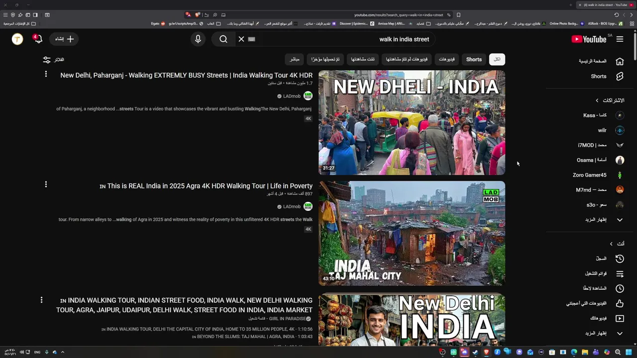Screen dimensions: 637x358
Task: Open M7md channel in subscriptions
Action: pos(601,190)
